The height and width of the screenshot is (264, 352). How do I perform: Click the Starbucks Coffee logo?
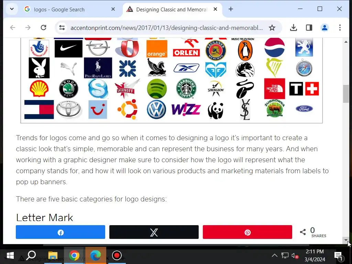click(186, 89)
